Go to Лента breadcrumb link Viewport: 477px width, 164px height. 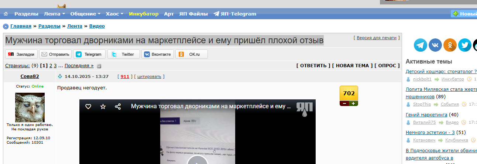(75, 26)
